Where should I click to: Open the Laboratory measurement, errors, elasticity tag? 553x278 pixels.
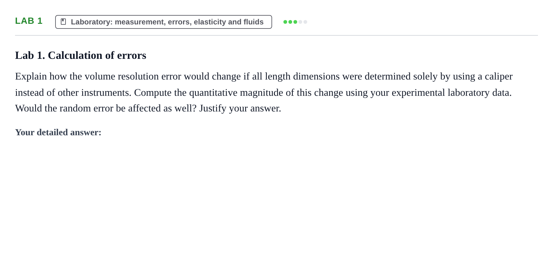coord(164,22)
